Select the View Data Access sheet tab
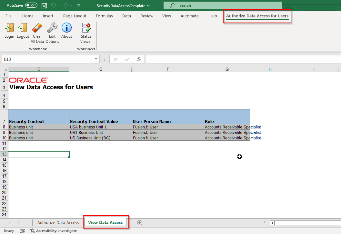The image size is (341, 234). (105, 222)
